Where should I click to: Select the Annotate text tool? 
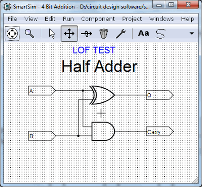[x=144, y=33]
